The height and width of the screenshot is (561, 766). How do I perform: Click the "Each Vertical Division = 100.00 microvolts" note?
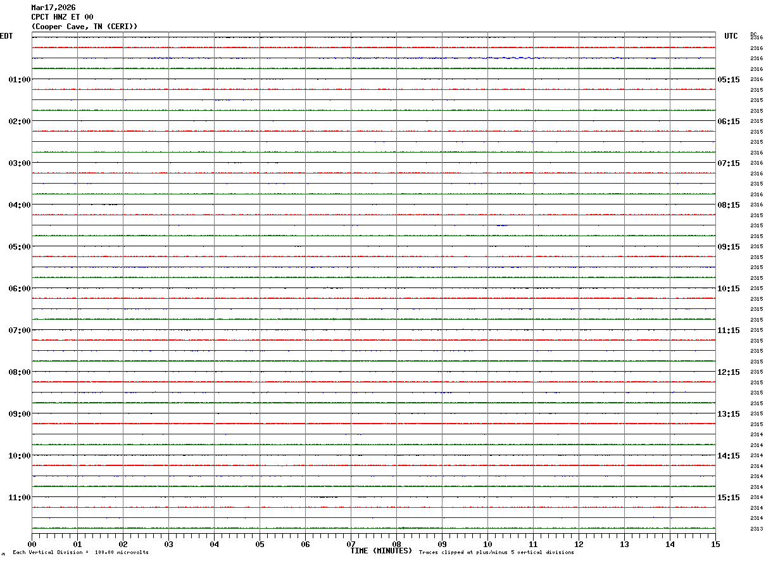tap(80, 552)
